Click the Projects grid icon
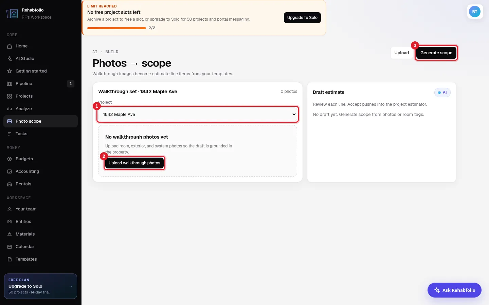Image resolution: width=489 pixels, height=305 pixels. [10, 96]
